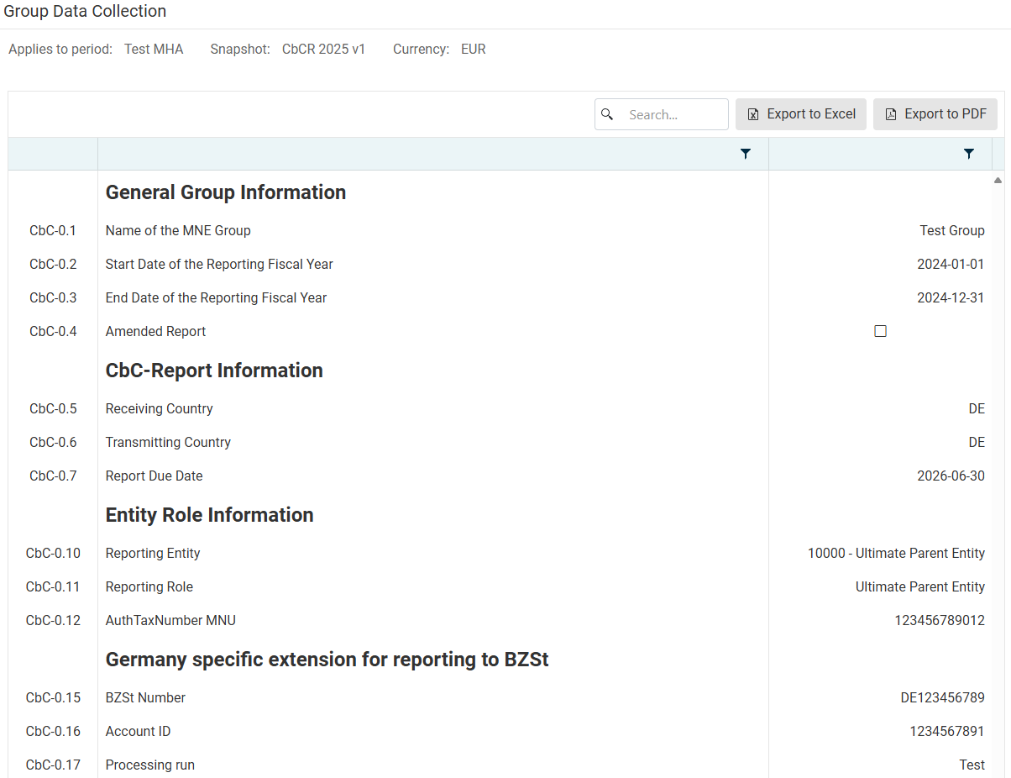The height and width of the screenshot is (778, 1011).
Task: Click the Excel file icon
Action: (753, 114)
